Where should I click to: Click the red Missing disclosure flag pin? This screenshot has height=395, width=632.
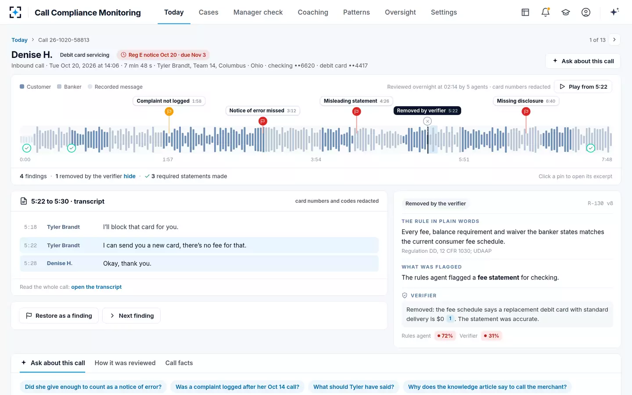click(526, 111)
